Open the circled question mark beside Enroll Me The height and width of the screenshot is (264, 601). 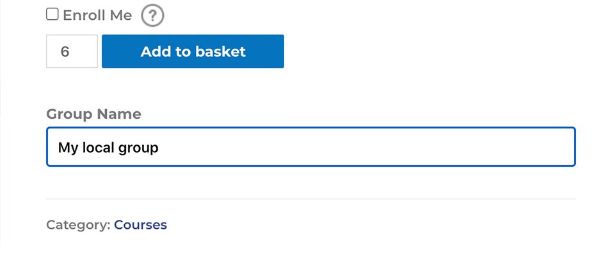152,16
